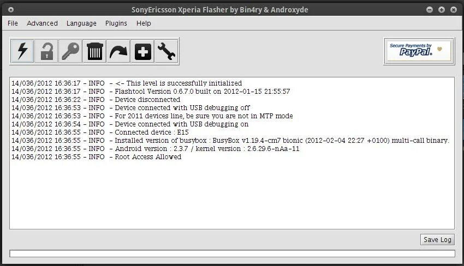Click the key Root device icon

pyautogui.click(x=70, y=51)
